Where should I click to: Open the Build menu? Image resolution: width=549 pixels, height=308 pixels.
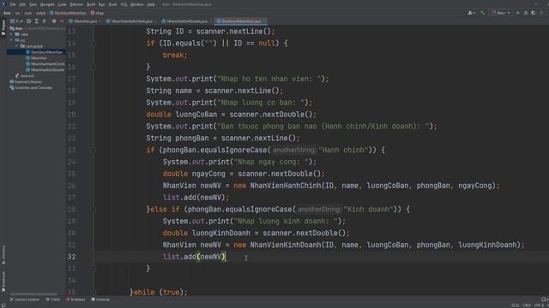[x=91, y=4]
